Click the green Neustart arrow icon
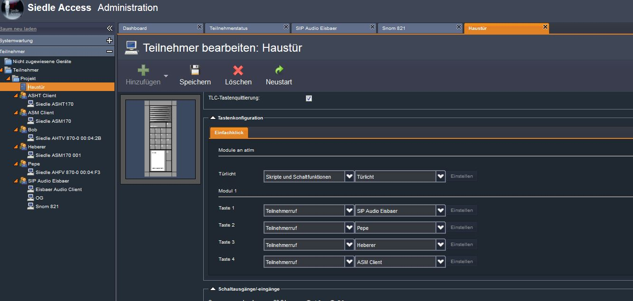Viewport: 633px width, 301px height. point(279,70)
